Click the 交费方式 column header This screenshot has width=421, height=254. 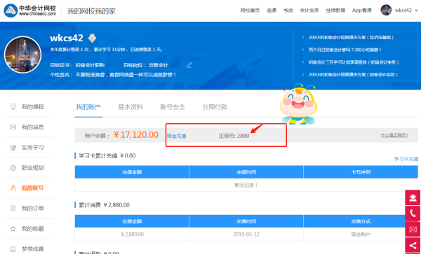pos(361,221)
